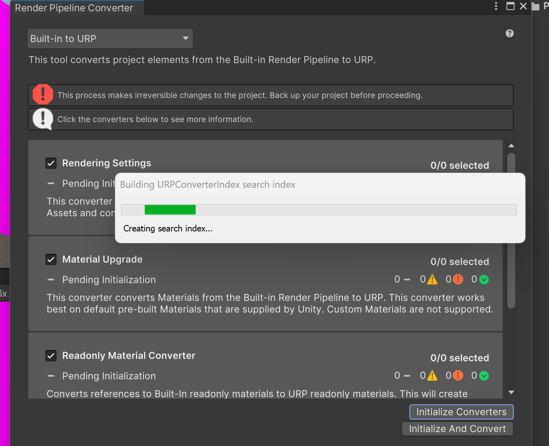
Task: Toggle the Rendering Settings checkbox
Action: [51, 163]
